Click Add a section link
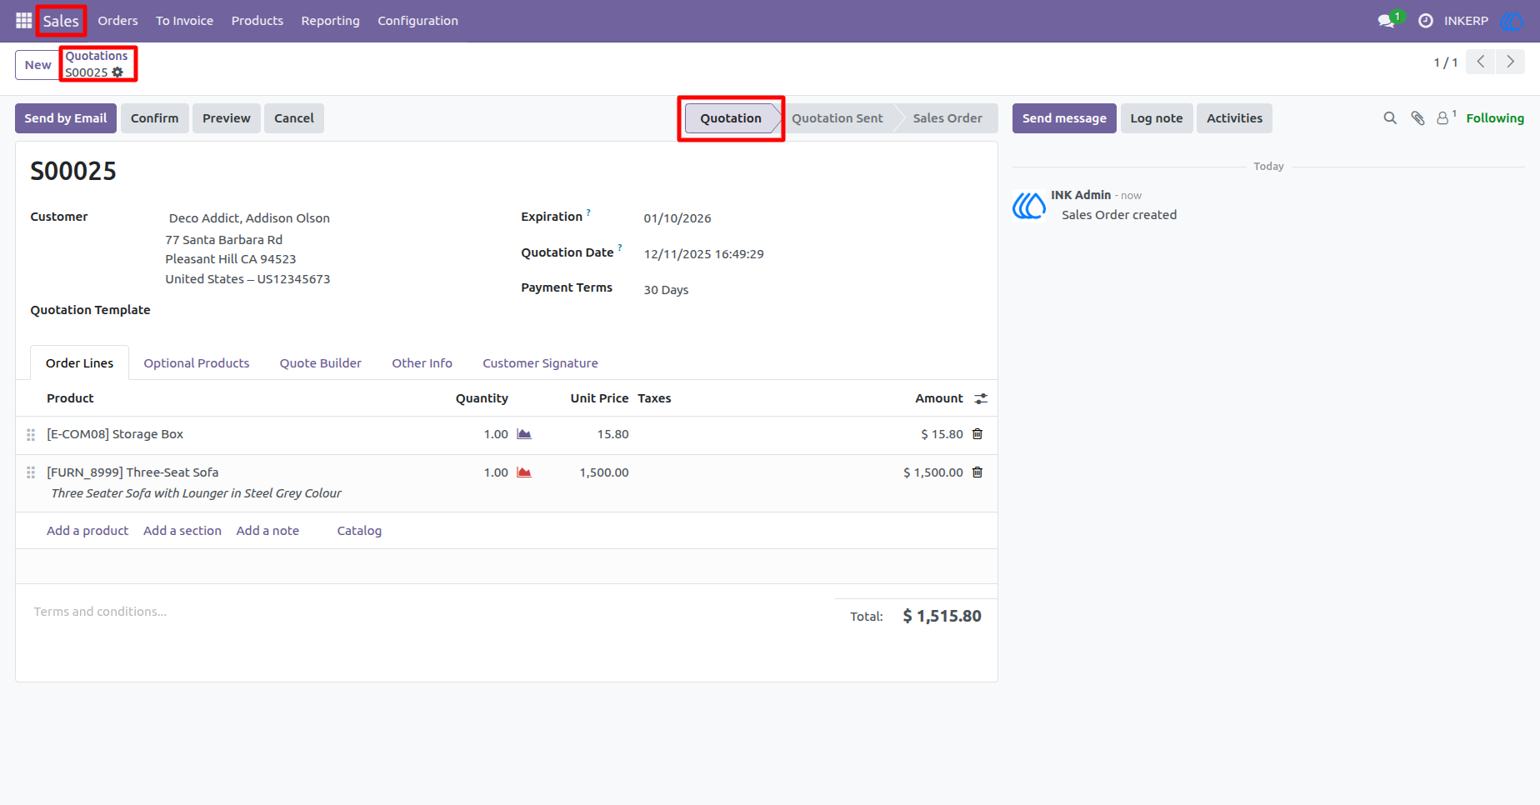The image size is (1540, 805). 182,531
